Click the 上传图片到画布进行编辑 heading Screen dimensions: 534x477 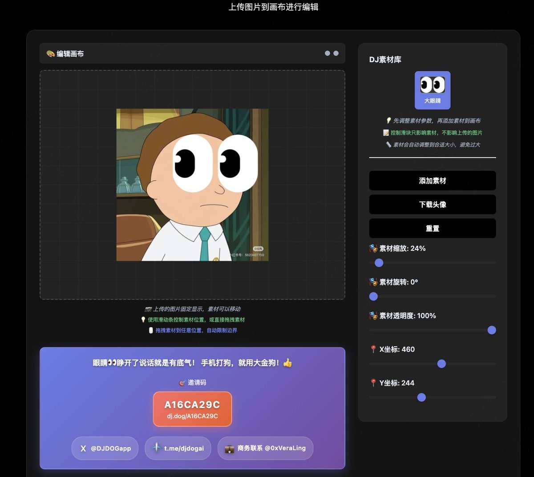pyautogui.click(x=273, y=7)
